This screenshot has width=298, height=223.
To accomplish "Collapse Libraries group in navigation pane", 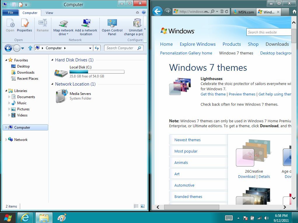I will click(x=6, y=91).
